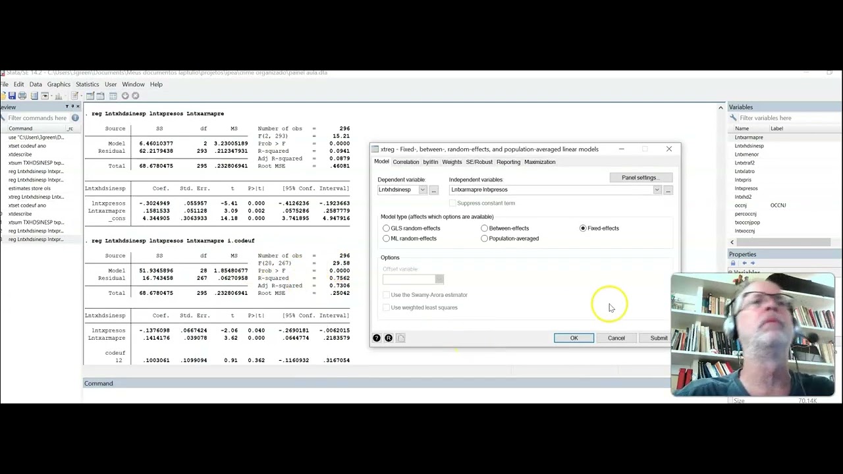
Task: Select 'estimates store ols' in Review history
Action: [30, 188]
